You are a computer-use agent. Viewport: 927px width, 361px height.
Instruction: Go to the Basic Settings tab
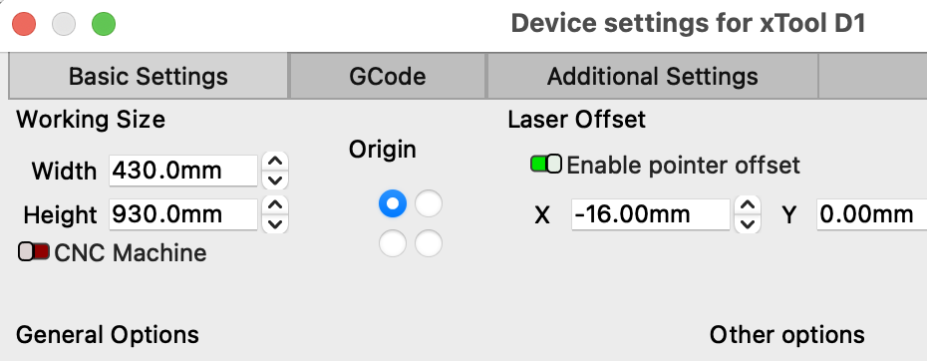pos(149,77)
